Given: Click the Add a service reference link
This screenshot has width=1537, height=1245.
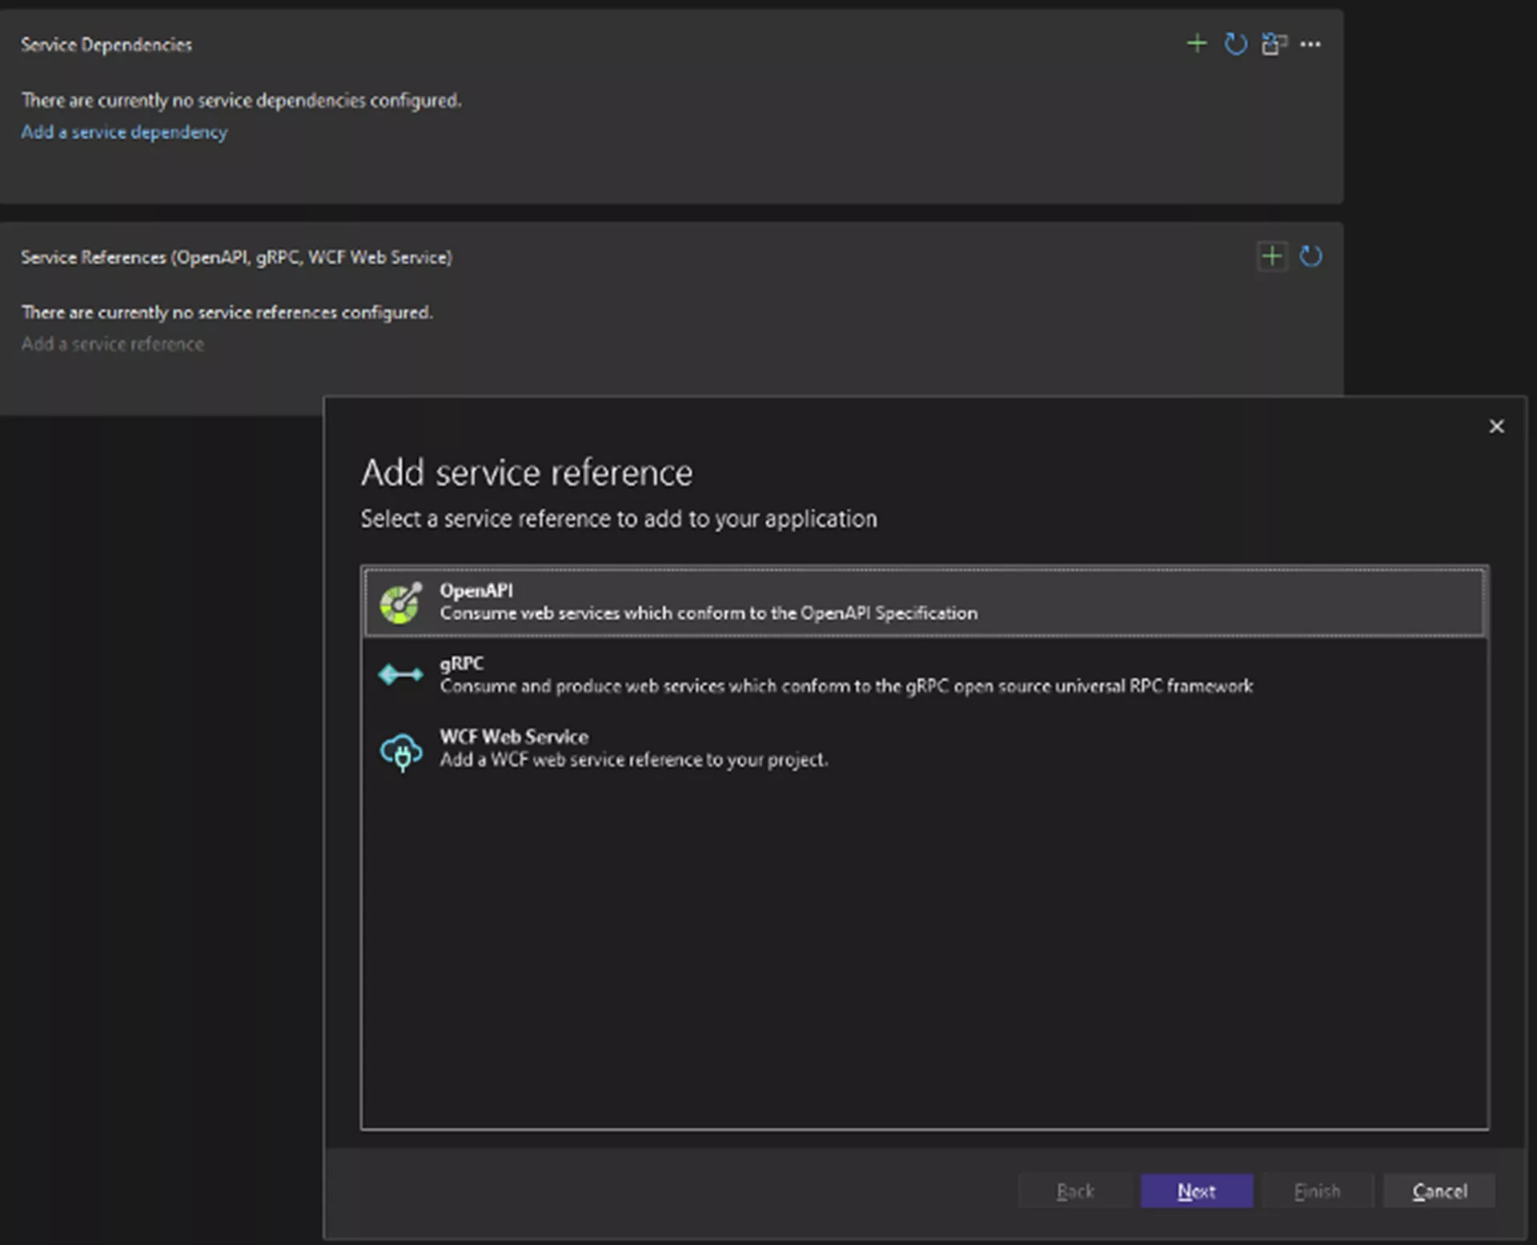Looking at the screenshot, I should (x=113, y=344).
